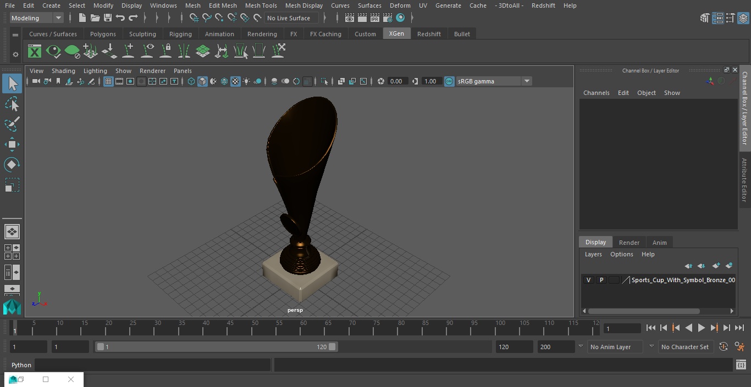This screenshot has height=387, width=751.
Task: Select the Lasso tool in toolbox
Action: tap(12, 104)
